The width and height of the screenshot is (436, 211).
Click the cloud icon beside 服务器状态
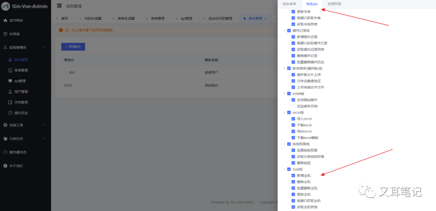[5, 152]
